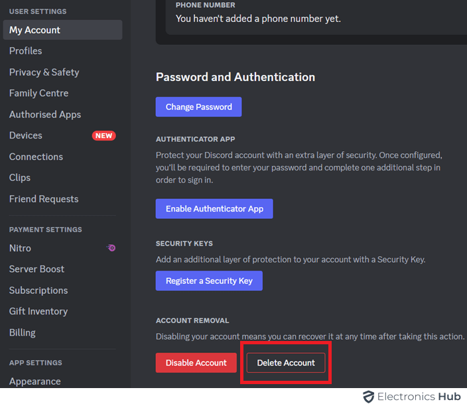This screenshot has height=404, width=467.
Task: Click the NEW badge beside Devices
Action: point(103,135)
